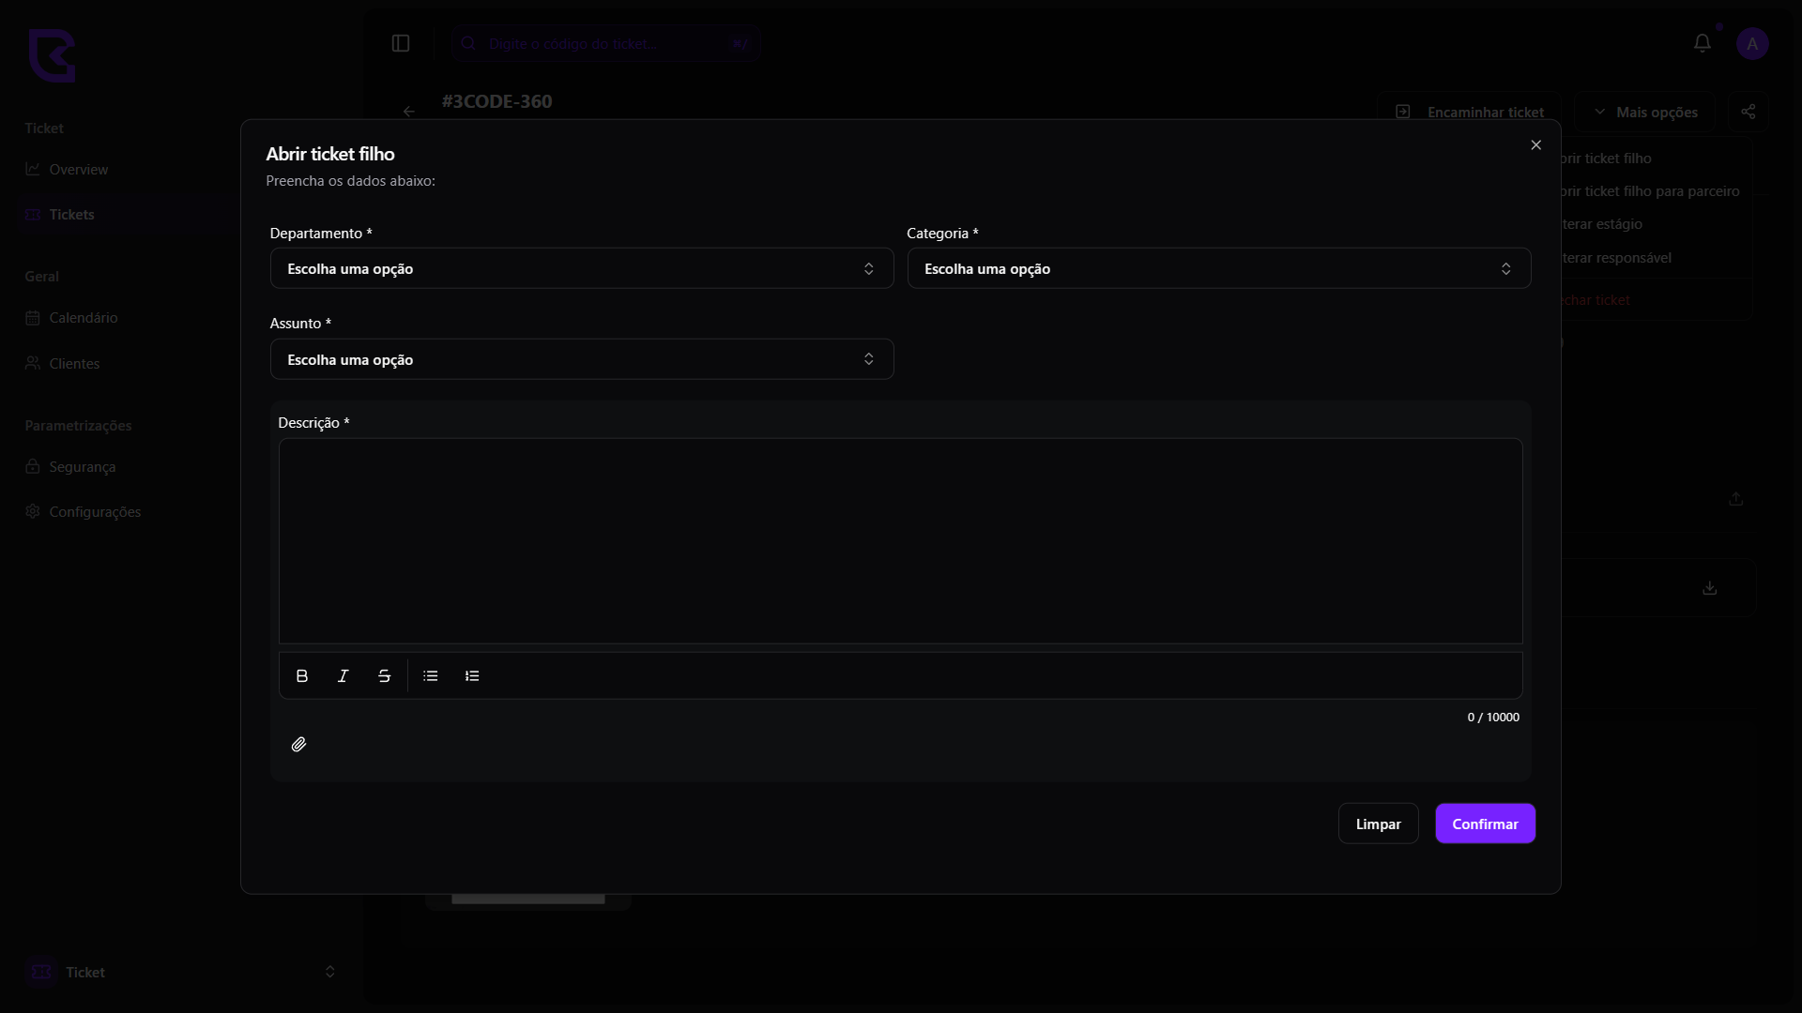
Task: Open the Departamento dropdown
Action: click(x=582, y=269)
